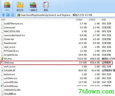The height and width of the screenshot is (96, 115).
Task: Select the numcodes2ascii.srs file
Action: click(14, 35)
